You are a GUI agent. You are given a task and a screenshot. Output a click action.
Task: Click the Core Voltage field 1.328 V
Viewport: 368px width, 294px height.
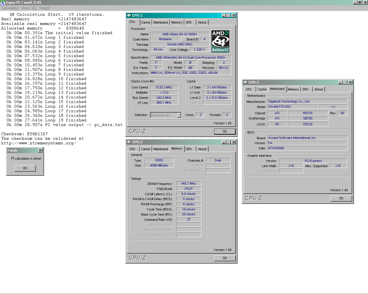(199, 50)
